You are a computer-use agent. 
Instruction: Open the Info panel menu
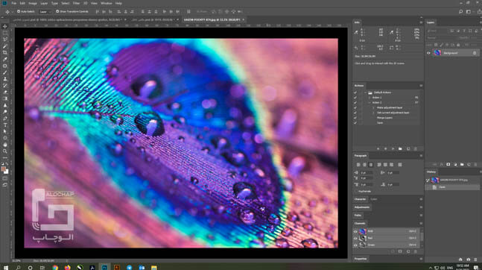[x=421, y=22]
